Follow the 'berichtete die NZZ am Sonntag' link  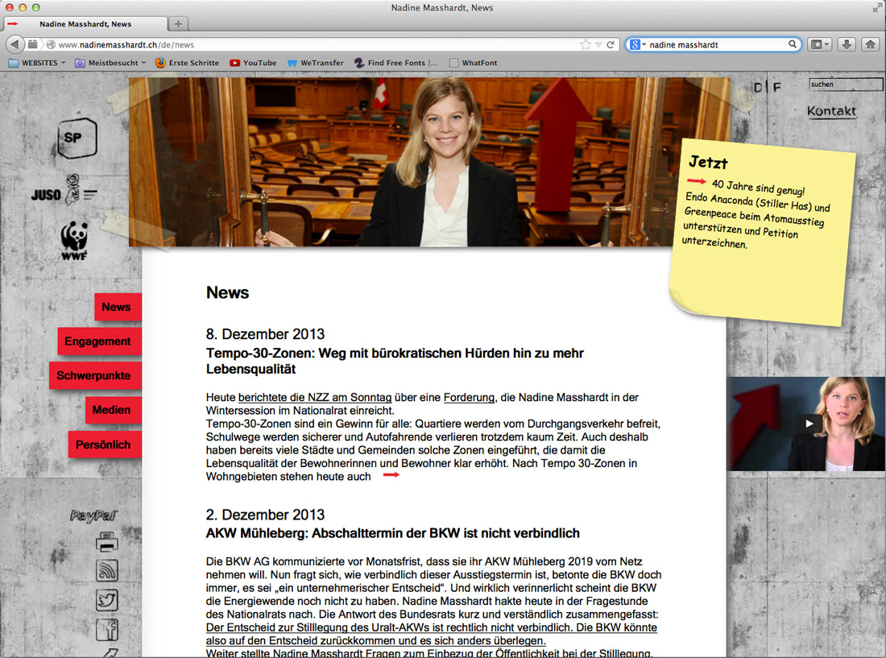(x=315, y=397)
